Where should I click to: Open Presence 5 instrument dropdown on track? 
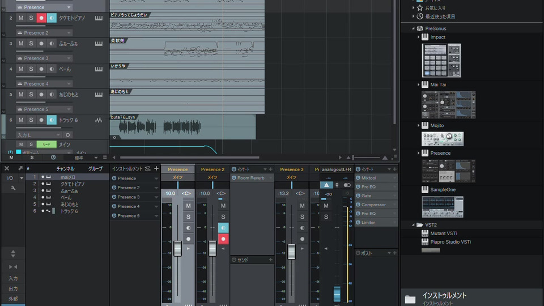pos(44,109)
